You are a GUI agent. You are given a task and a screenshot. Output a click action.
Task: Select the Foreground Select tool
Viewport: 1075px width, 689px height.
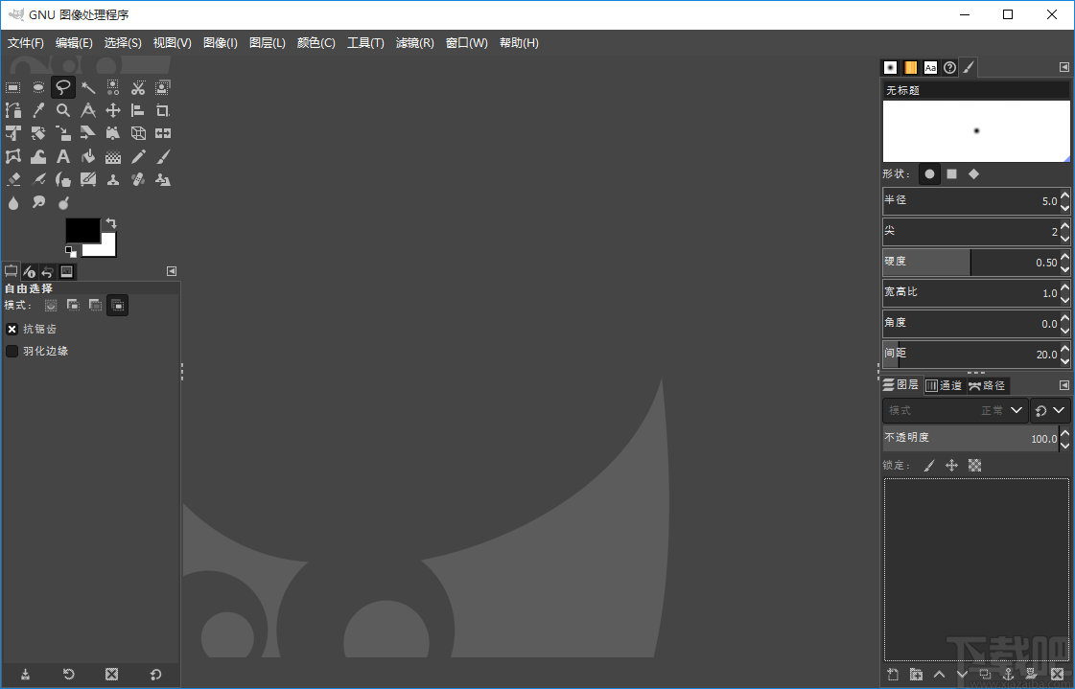[x=162, y=87]
